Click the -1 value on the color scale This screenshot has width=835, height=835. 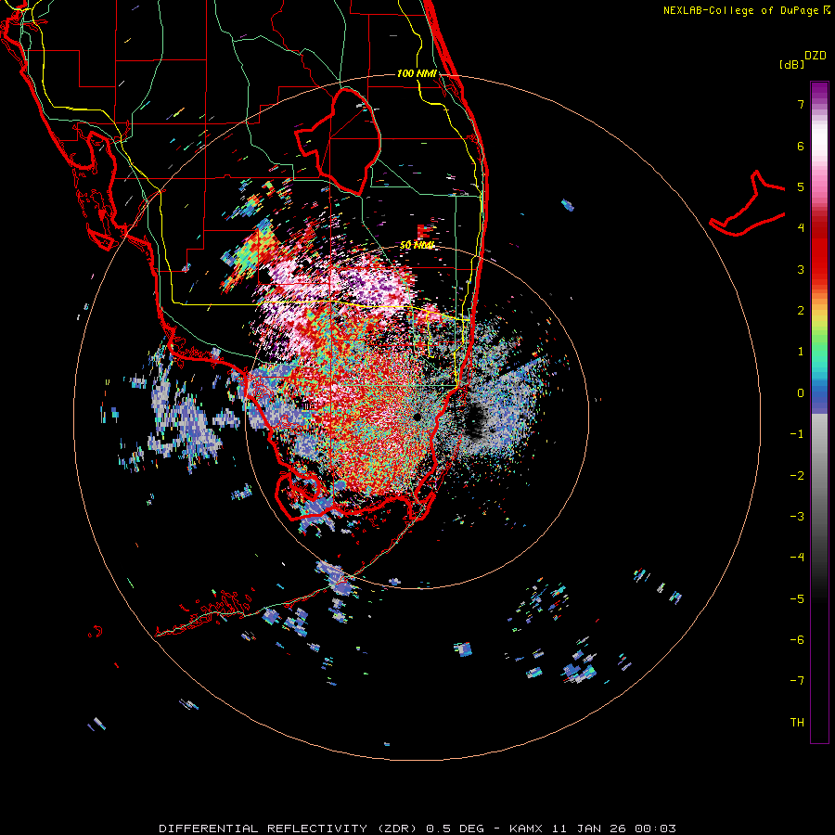tap(797, 434)
